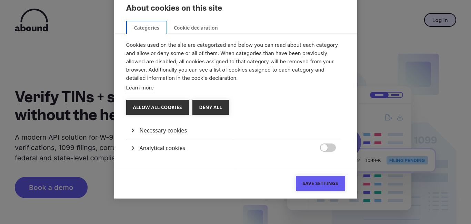
Task: Save the cookie settings
Action: point(320,183)
